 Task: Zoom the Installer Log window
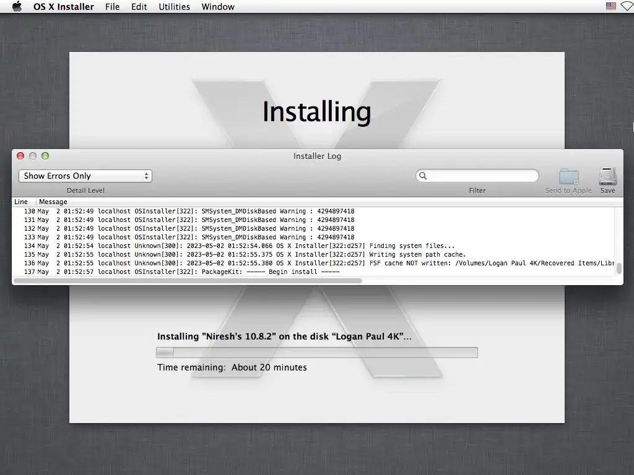[45, 156]
